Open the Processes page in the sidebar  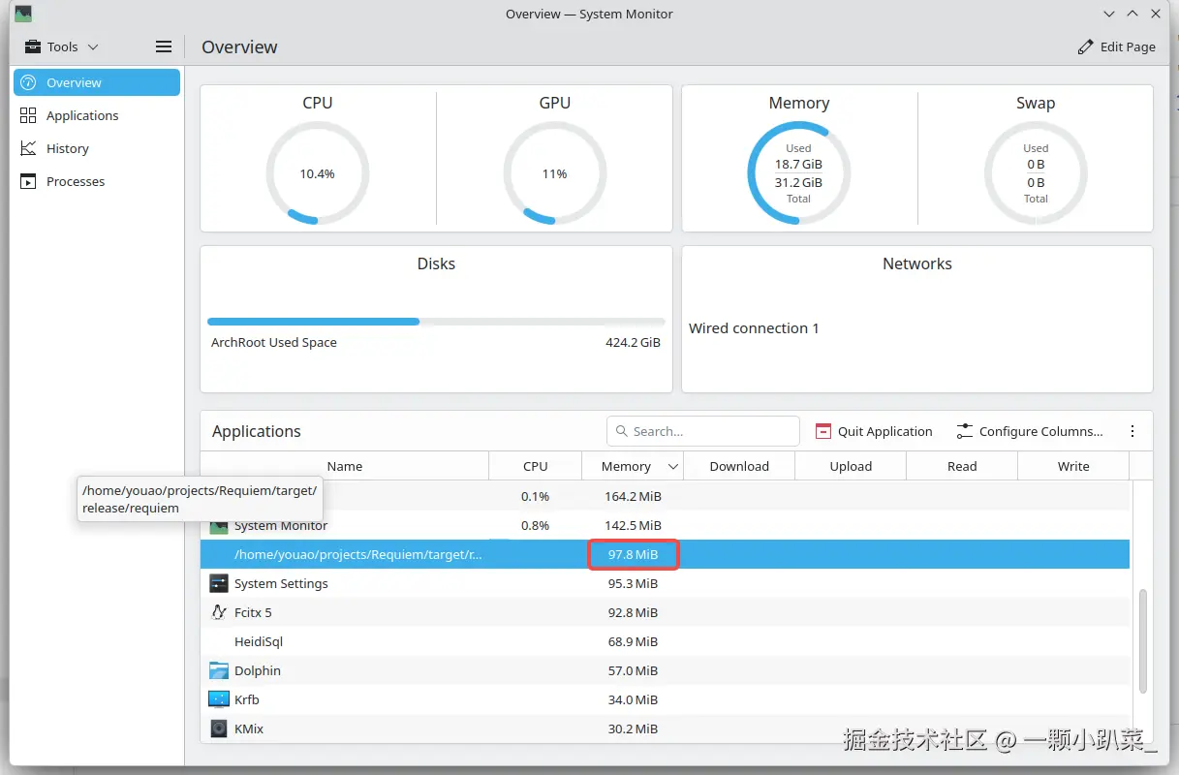[x=97, y=181]
